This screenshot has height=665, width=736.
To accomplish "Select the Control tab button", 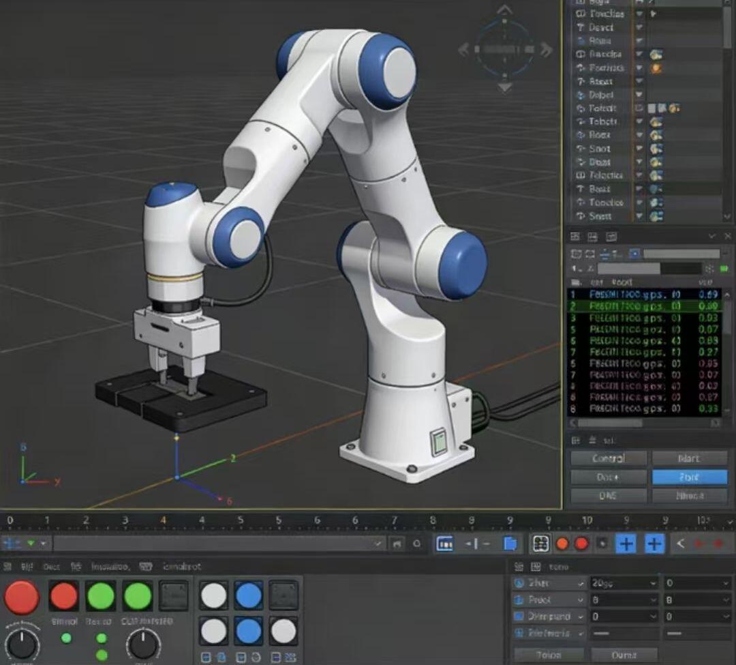I will point(609,458).
